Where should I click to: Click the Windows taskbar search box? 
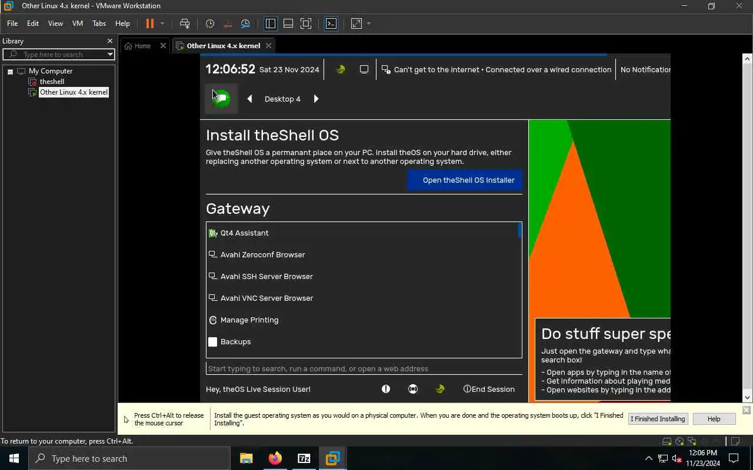click(129, 458)
